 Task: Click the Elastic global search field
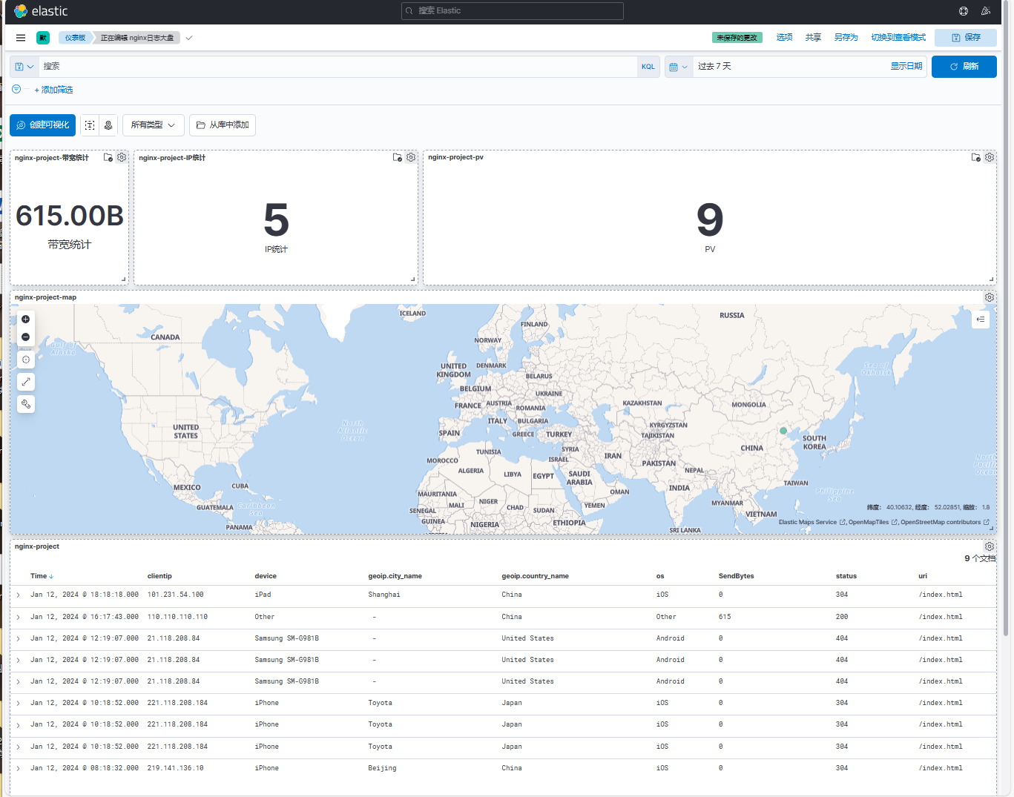(x=512, y=11)
